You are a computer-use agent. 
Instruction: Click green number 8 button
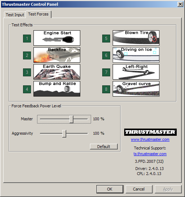coord(106,89)
